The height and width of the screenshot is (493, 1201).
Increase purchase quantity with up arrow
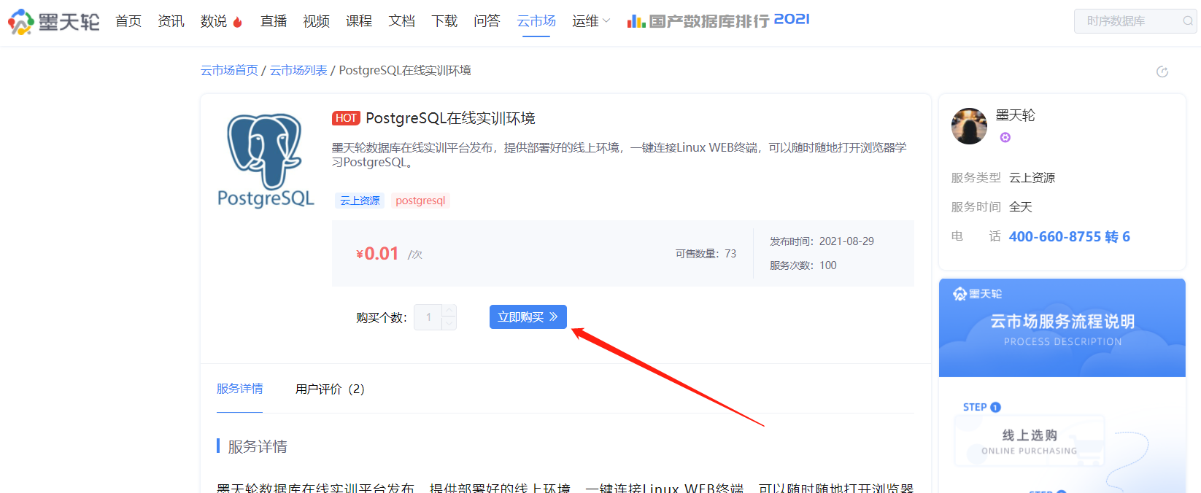coord(449,311)
